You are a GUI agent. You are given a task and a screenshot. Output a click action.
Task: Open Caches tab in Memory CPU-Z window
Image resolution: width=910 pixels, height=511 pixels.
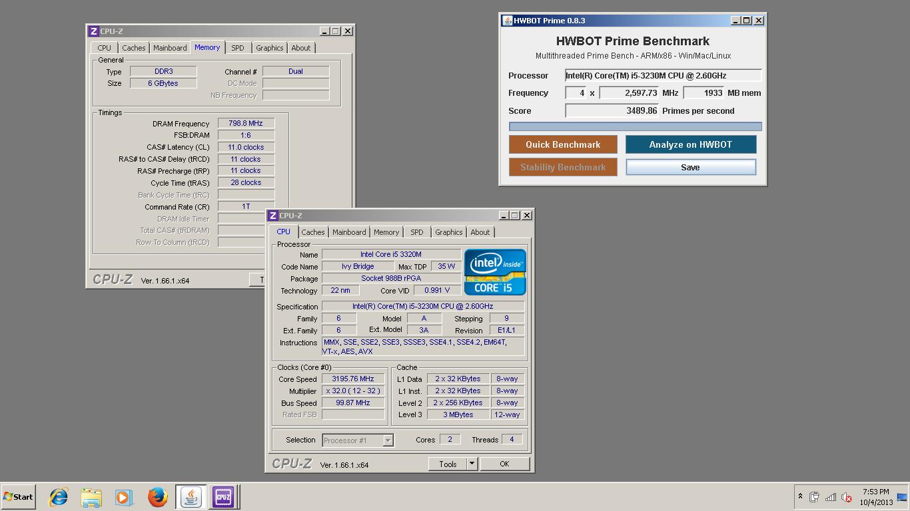point(133,48)
